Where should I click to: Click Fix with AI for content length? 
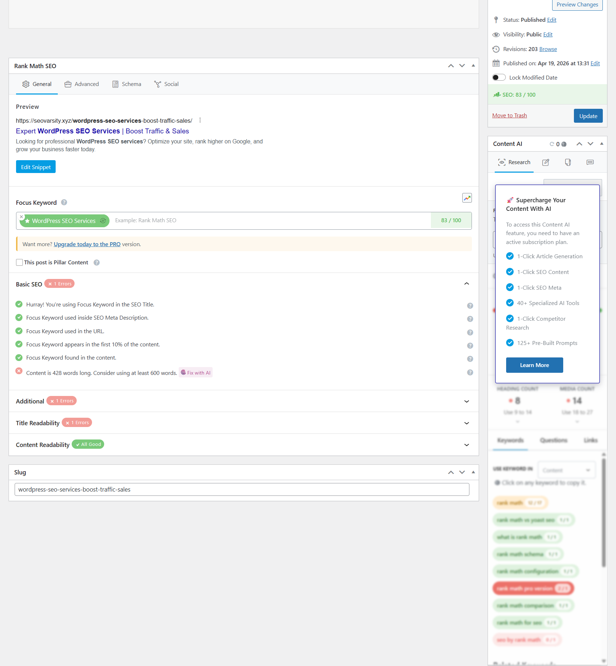[x=195, y=372]
